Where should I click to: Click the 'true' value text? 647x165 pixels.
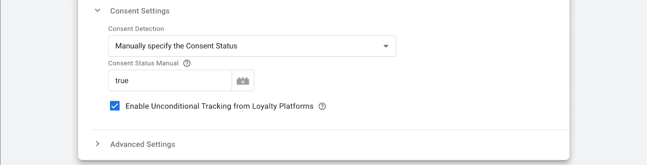[122, 81]
